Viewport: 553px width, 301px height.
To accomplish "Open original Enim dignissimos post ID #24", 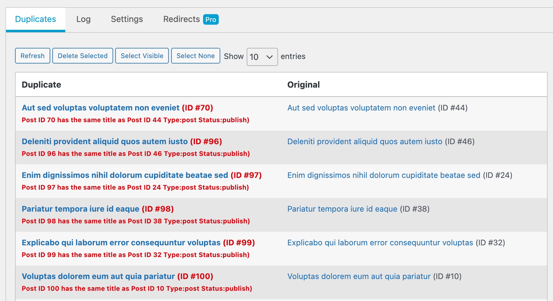I will click(384, 175).
